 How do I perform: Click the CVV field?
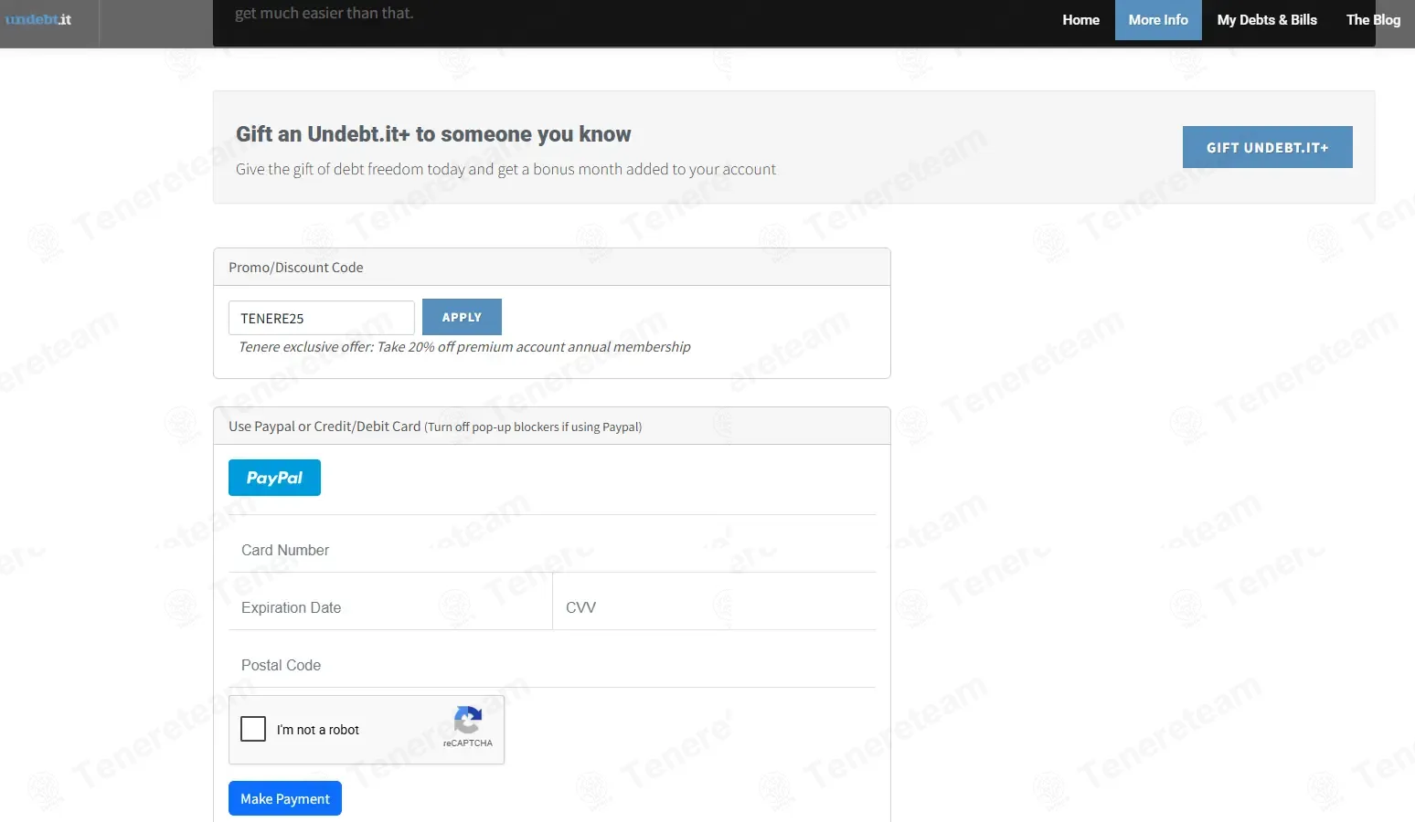[x=715, y=607]
